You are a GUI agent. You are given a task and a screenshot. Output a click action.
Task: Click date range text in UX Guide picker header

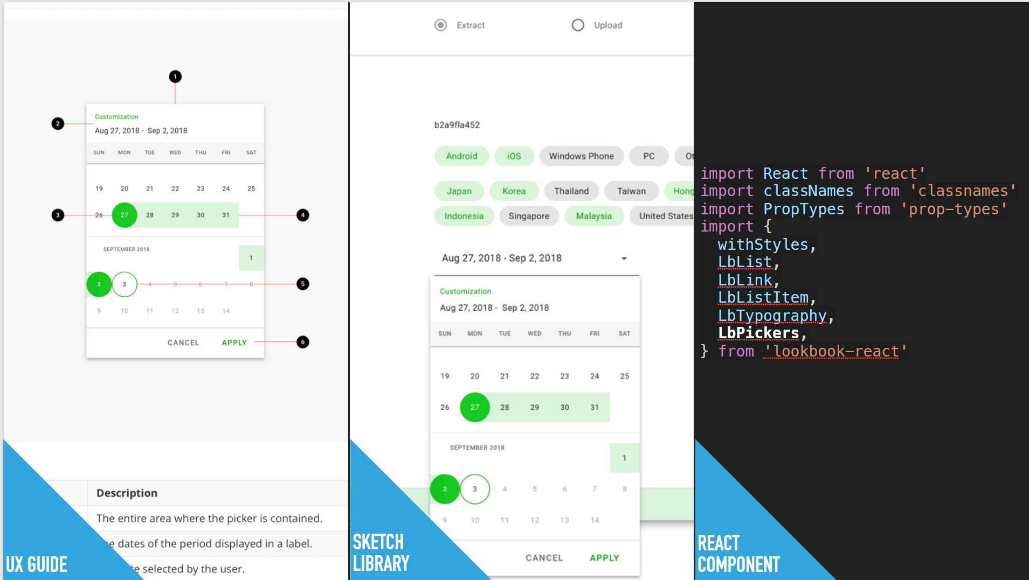coord(141,131)
